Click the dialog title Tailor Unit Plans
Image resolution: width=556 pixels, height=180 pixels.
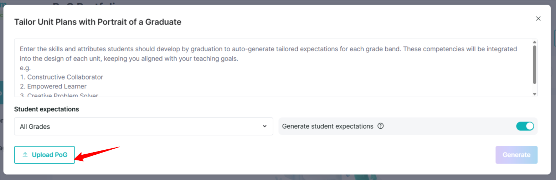(98, 22)
